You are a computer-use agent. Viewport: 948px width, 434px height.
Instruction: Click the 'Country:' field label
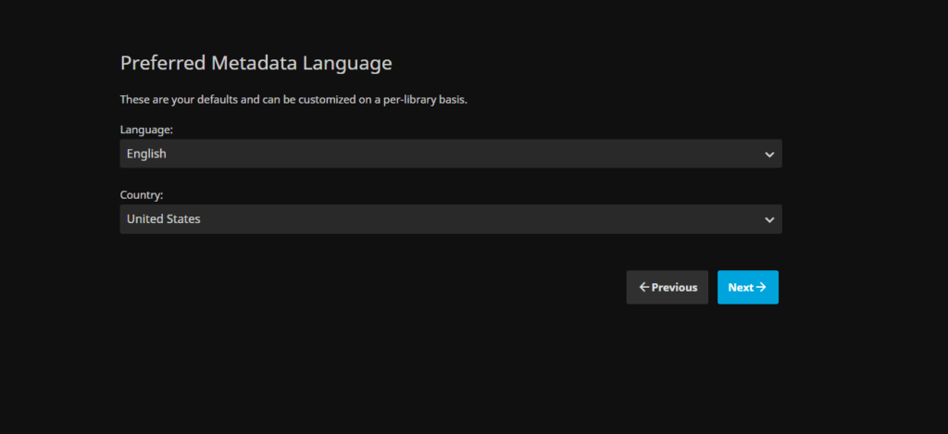click(x=142, y=195)
